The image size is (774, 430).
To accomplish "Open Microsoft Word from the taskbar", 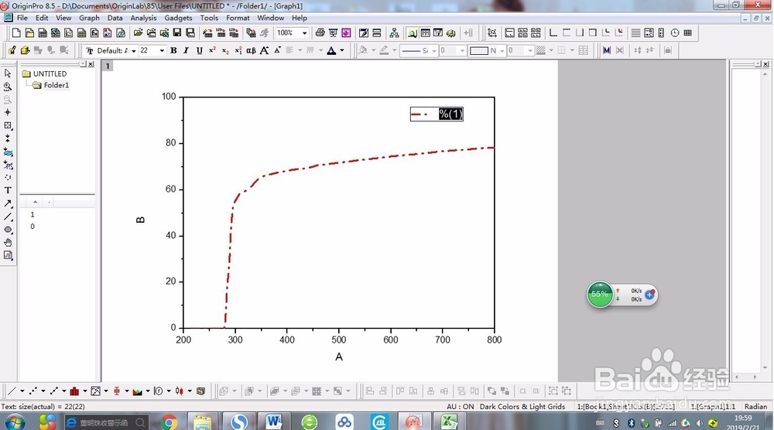I will tap(274, 422).
